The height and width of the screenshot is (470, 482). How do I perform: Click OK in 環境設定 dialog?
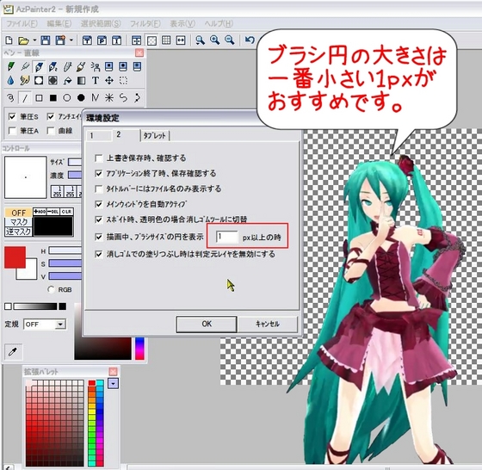[x=207, y=324]
